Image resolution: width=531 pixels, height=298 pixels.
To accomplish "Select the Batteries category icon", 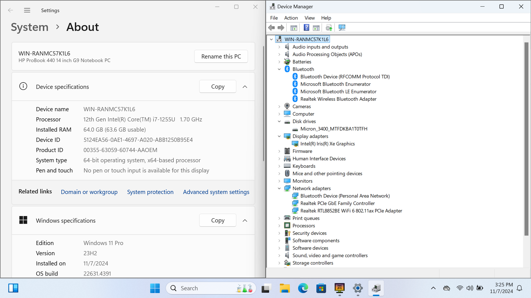I will pos(287,62).
